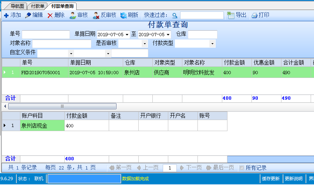
Task: Click the 490 total amount cell
Action: pos(296,72)
